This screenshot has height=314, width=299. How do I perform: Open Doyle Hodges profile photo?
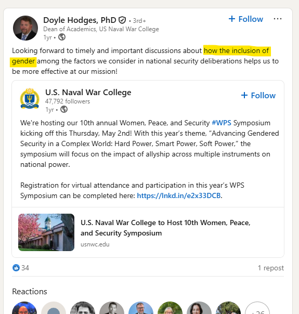(x=25, y=28)
